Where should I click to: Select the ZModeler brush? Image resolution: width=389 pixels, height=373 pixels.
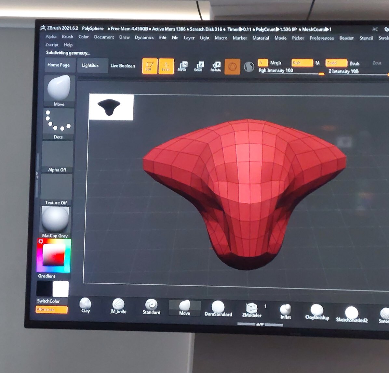(x=251, y=310)
